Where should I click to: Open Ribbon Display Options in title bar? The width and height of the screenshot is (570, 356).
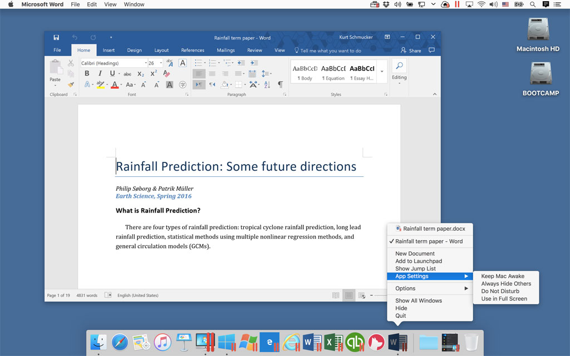387,37
